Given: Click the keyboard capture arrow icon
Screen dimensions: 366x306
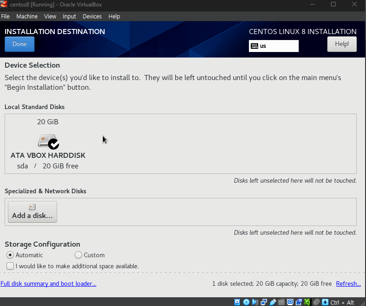Looking at the screenshot, I should [x=325, y=302].
